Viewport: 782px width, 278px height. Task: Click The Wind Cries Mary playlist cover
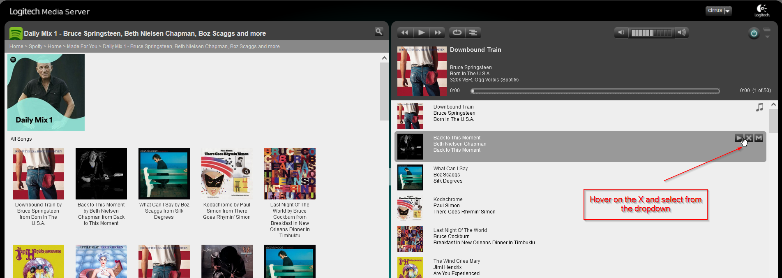point(410,267)
